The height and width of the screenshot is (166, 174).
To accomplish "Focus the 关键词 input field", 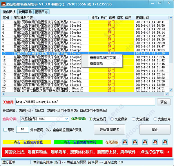I will pyautogui.click(x=85, y=102).
